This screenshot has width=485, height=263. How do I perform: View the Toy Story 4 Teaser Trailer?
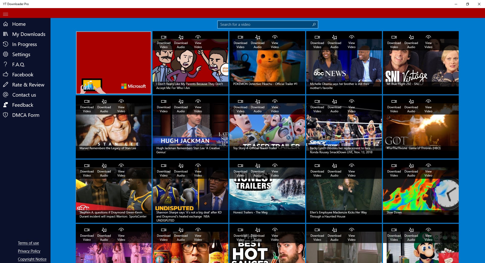point(275,106)
